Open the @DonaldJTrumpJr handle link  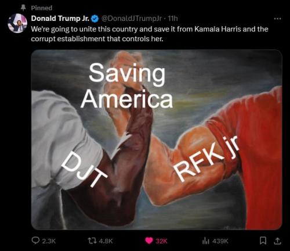(x=132, y=19)
